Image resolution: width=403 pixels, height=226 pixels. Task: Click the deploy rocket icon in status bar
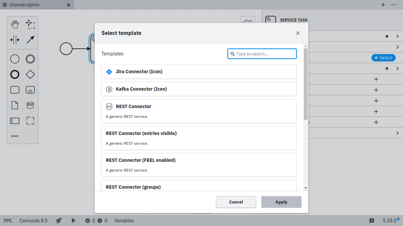(x=58, y=221)
